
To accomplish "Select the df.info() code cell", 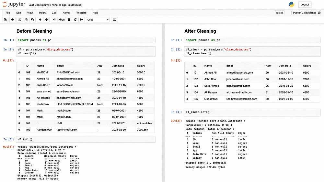I will [86, 139].
